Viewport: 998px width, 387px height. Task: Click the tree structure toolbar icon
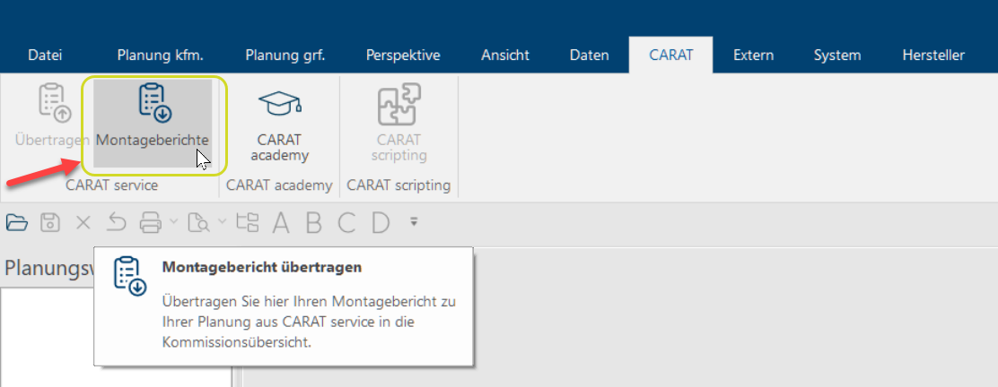click(x=248, y=222)
